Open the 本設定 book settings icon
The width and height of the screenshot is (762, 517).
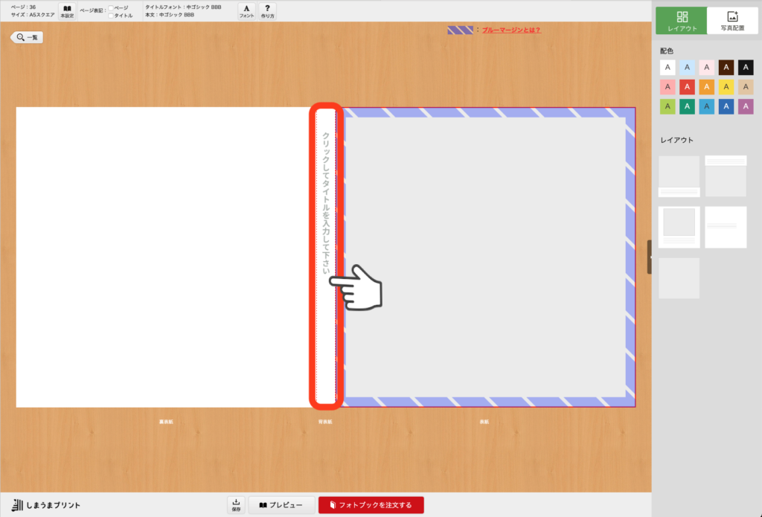tap(67, 11)
